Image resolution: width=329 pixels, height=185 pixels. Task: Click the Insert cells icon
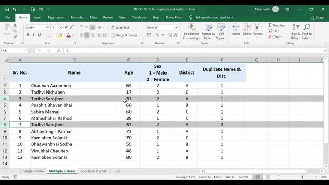pos(236,27)
